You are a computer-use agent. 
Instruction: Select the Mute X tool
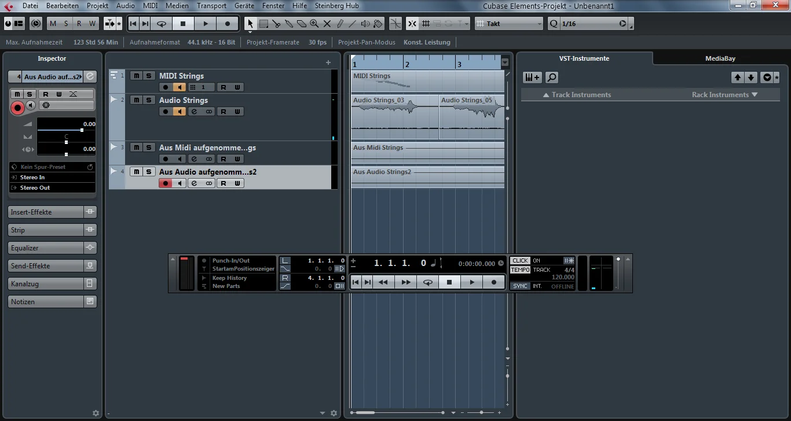(327, 24)
